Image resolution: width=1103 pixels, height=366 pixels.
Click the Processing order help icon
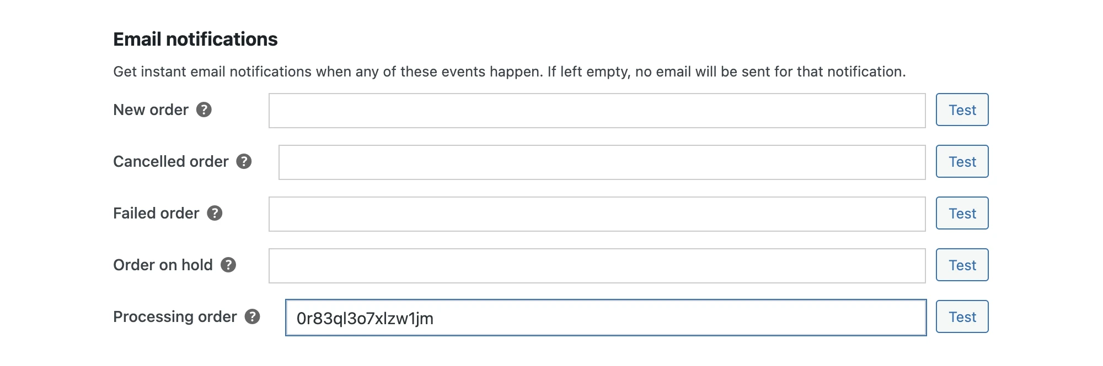[253, 316]
